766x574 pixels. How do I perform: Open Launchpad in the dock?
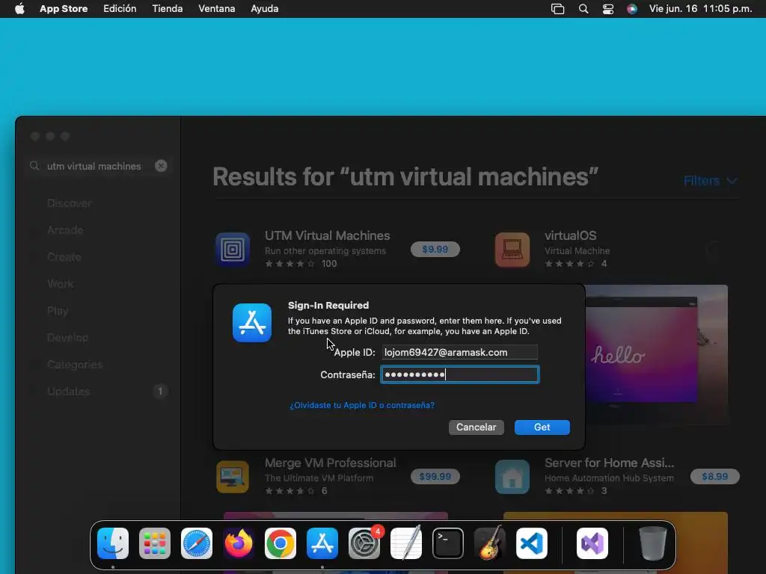tap(155, 543)
